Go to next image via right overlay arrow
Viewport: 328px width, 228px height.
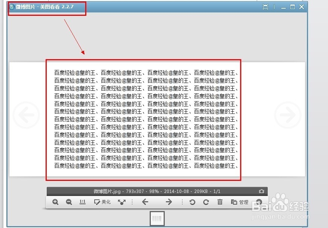click(287, 115)
